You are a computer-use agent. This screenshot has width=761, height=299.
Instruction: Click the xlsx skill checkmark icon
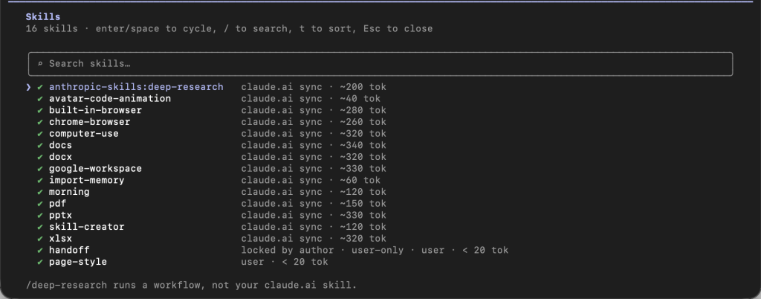pyautogui.click(x=40, y=239)
